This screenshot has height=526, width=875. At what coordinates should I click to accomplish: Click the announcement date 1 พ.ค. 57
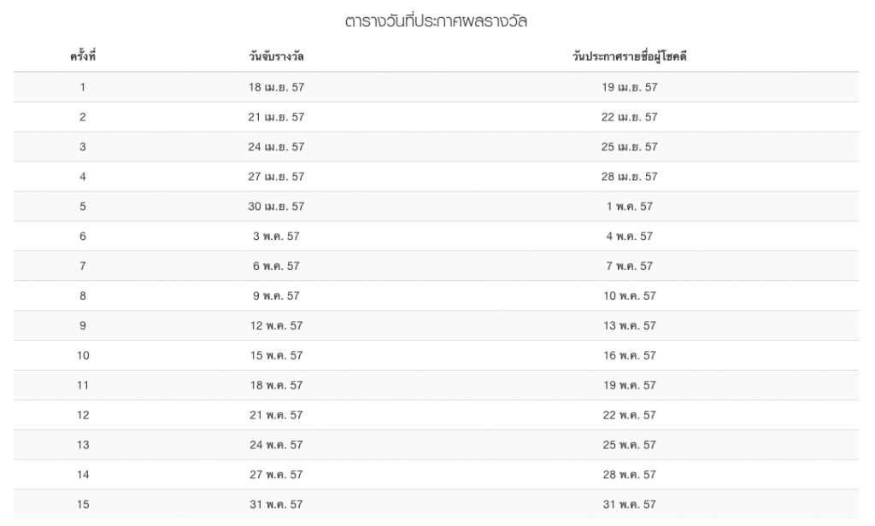click(630, 207)
